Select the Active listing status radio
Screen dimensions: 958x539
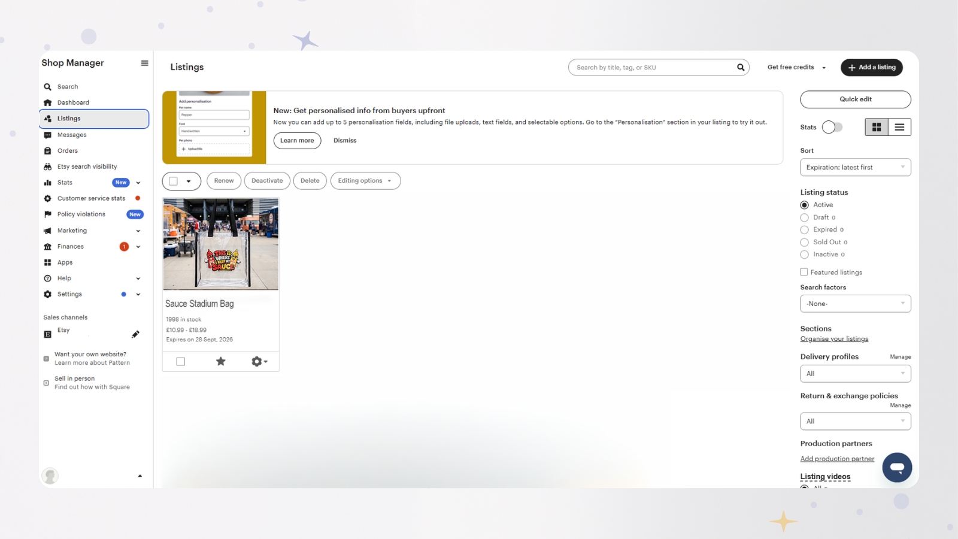coord(804,205)
